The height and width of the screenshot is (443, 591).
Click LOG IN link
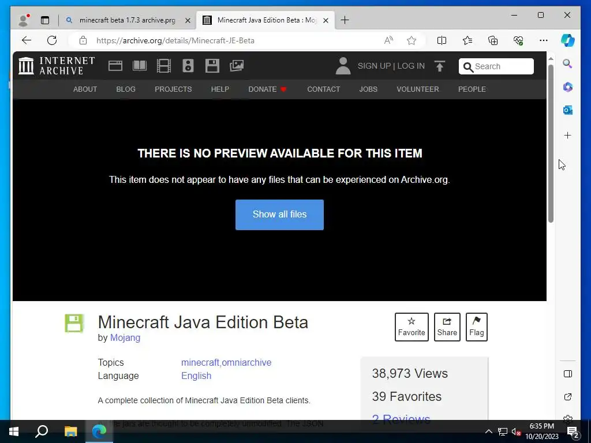411,66
